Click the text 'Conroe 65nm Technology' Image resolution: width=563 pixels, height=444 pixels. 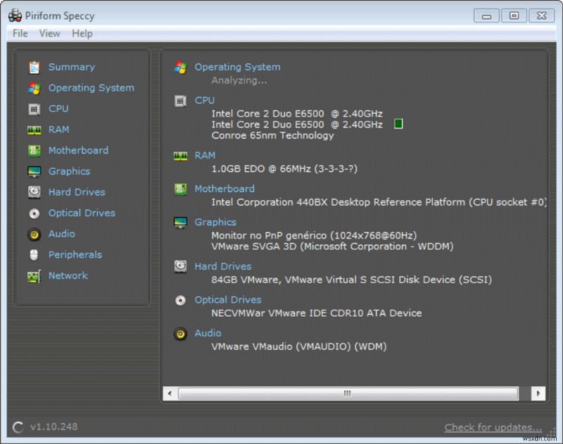pos(272,135)
